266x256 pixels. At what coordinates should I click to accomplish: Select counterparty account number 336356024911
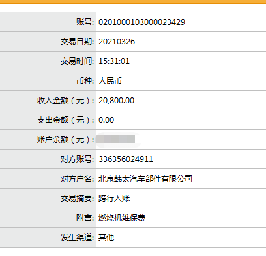[x=126, y=159]
